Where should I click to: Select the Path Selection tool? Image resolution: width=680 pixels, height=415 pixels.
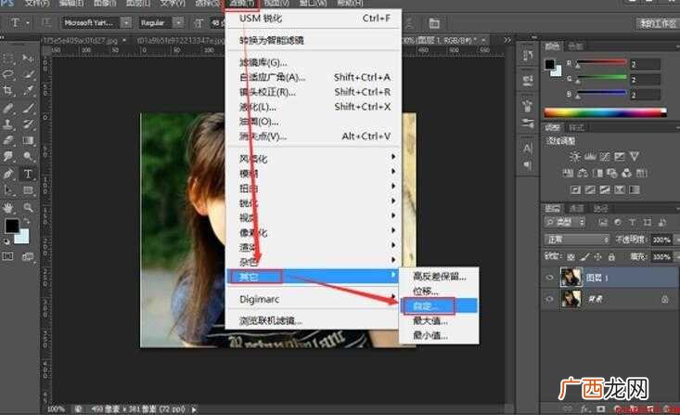tap(7, 190)
